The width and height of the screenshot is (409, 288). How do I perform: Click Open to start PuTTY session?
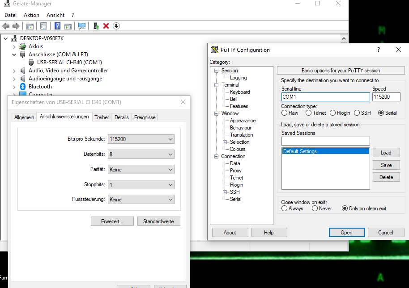coord(347,233)
